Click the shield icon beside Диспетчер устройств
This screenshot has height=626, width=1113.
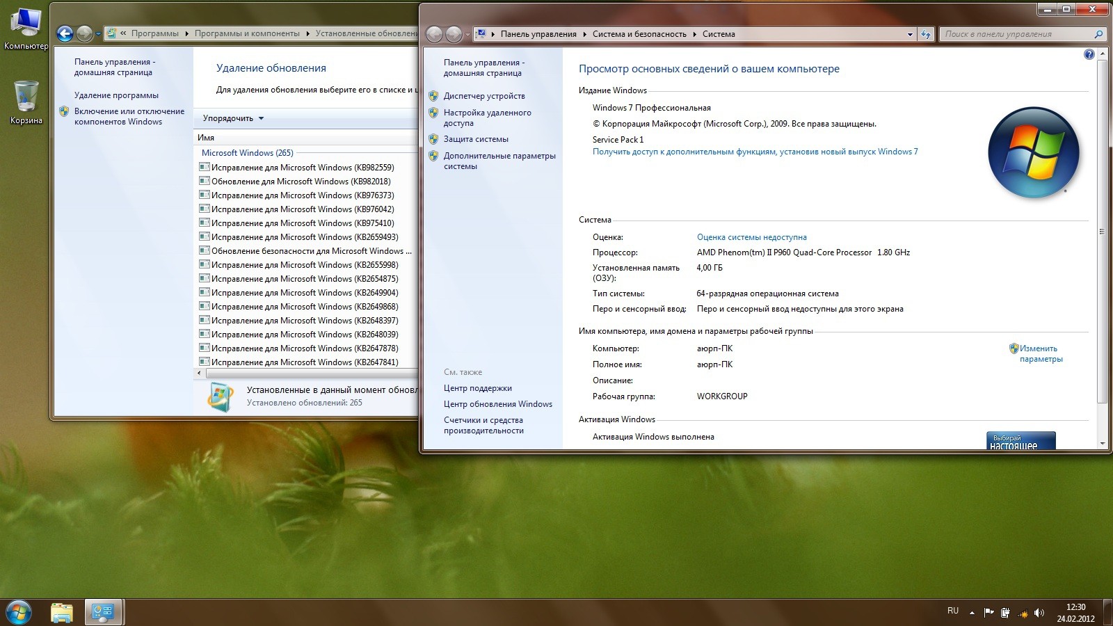tap(433, 96)
